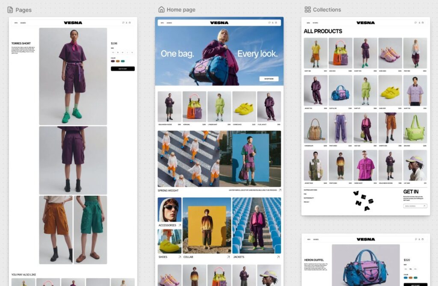The height and width of the screenshot is (286, 438).
Task: Click the black Add to Cart button for Torres Short
Action: coord(123,69)
